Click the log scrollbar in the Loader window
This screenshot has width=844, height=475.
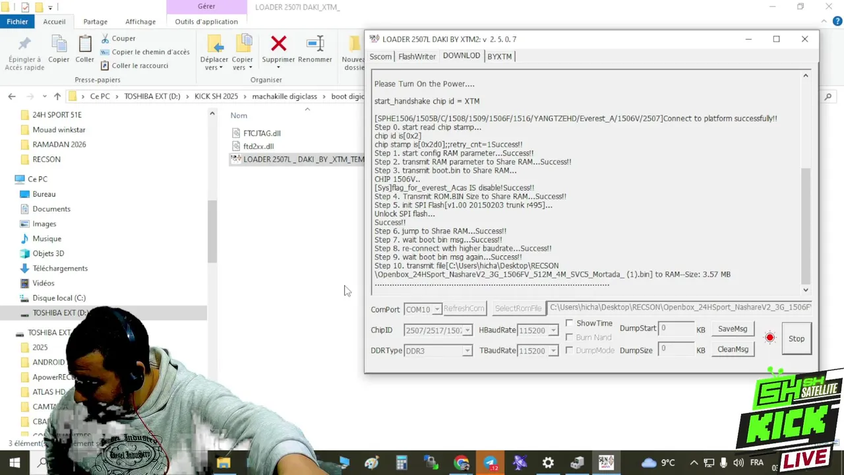[x=806, y=226]
